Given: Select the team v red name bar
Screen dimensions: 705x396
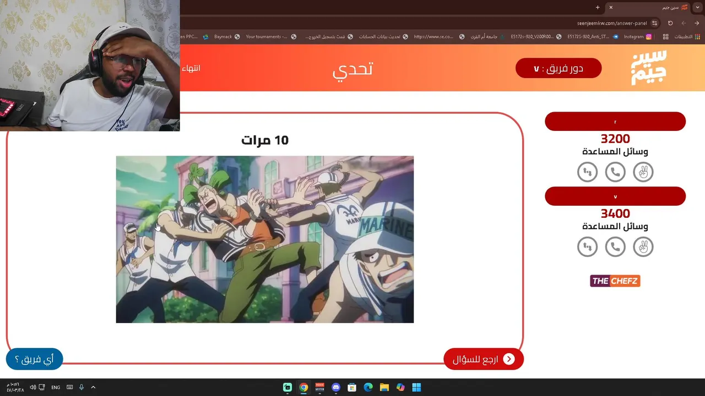Looking at the screenshot, I should pos(615,196).
